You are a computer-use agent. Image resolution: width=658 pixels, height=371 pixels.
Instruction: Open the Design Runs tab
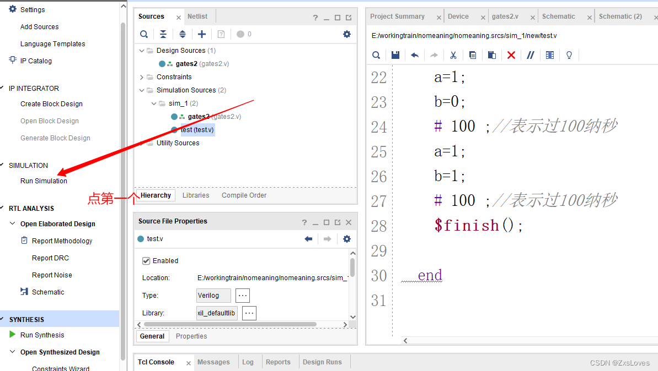point(322,362)
